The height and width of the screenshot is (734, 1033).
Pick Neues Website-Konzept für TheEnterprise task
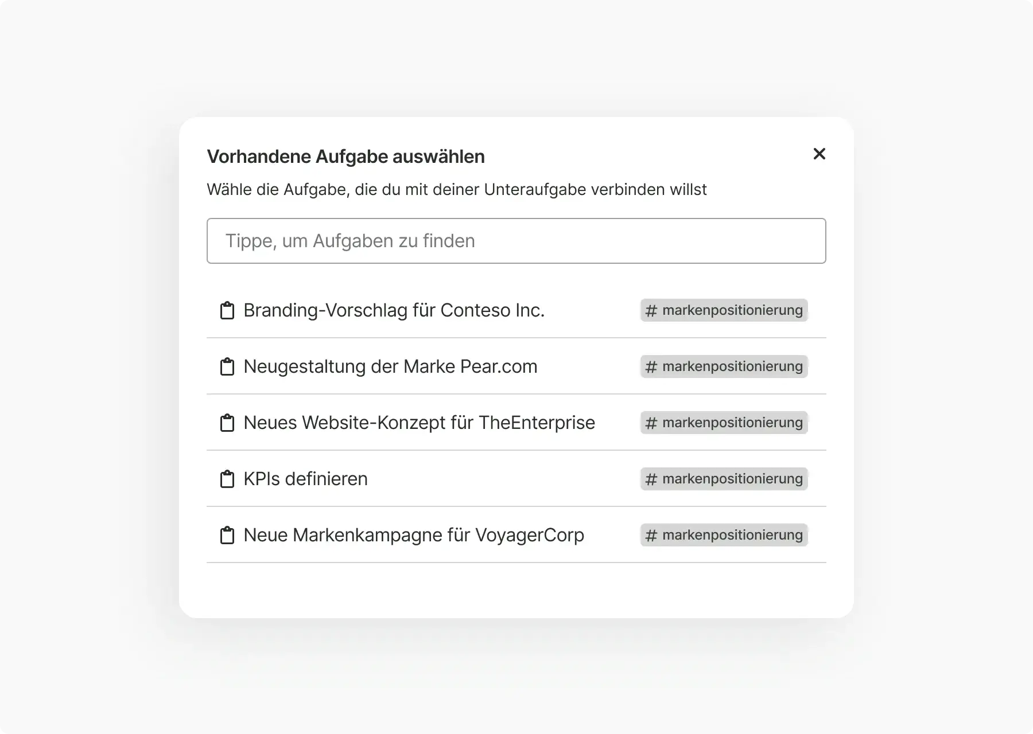(419, 423)
